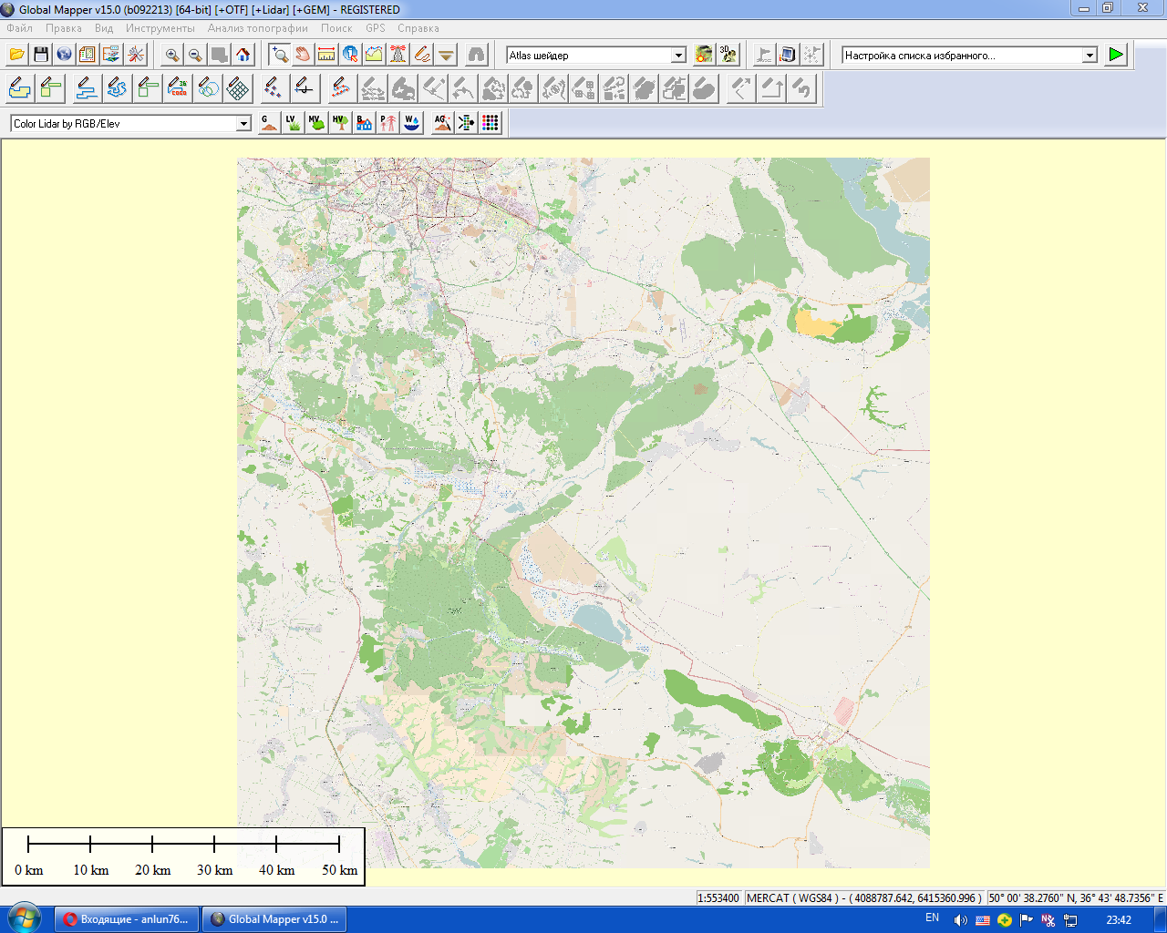This screenshot has height=933, width=1167.
Task: Open the Path Profile tool
Action: click(374, 55)
